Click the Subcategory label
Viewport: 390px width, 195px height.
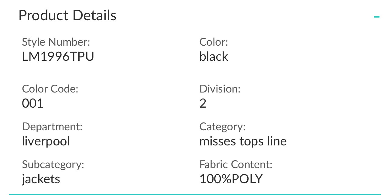[x=53, y=164]
